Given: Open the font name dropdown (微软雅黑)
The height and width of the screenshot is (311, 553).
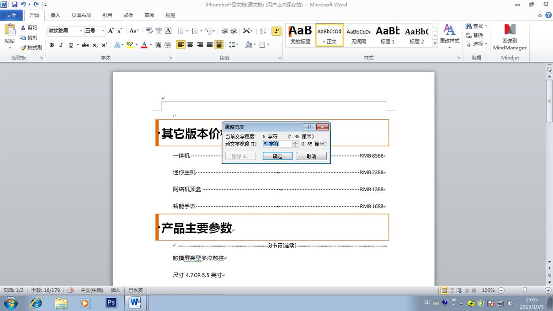Looking at the screenshot, I should 81,31.
